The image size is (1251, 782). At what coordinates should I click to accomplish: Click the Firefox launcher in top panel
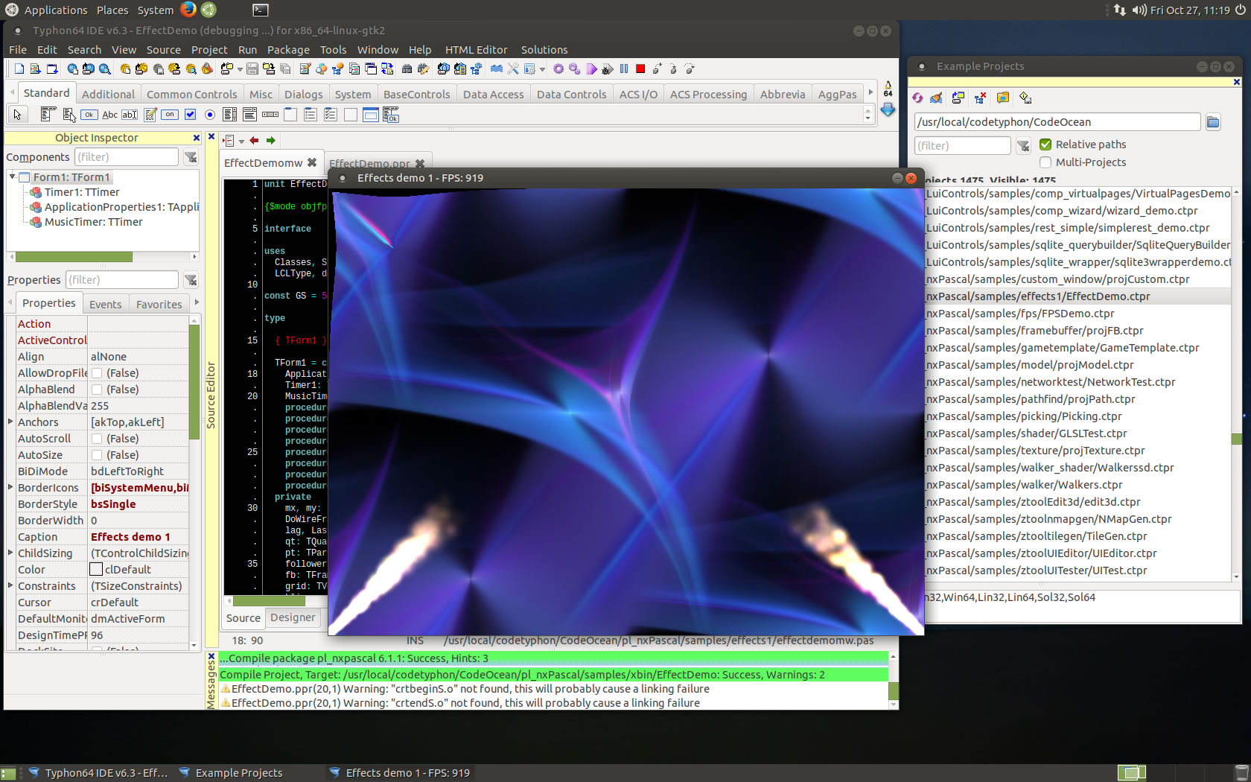(x=188, y=10)
